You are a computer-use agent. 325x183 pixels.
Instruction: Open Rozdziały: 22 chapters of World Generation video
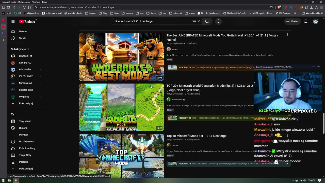click(x=185, y=118)
